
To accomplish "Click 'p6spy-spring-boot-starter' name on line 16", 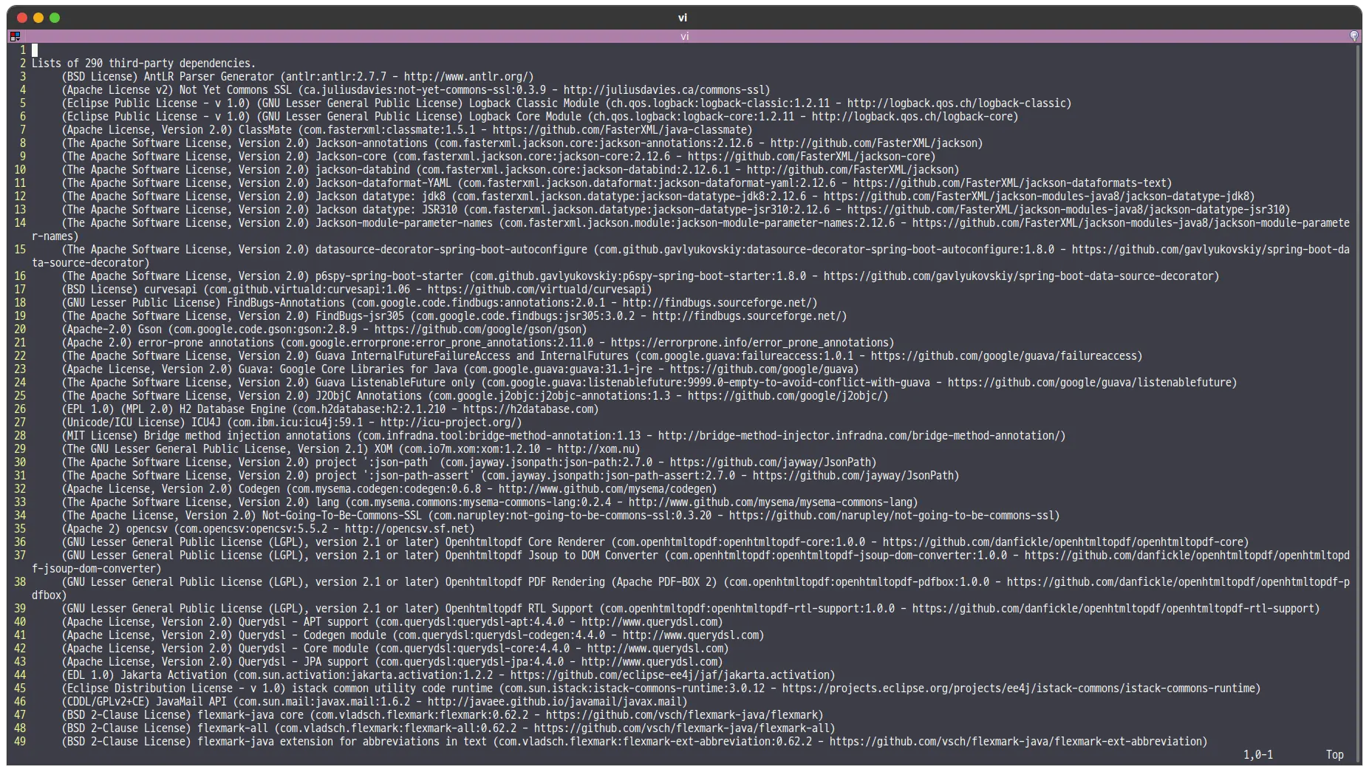I will (389, 276).
